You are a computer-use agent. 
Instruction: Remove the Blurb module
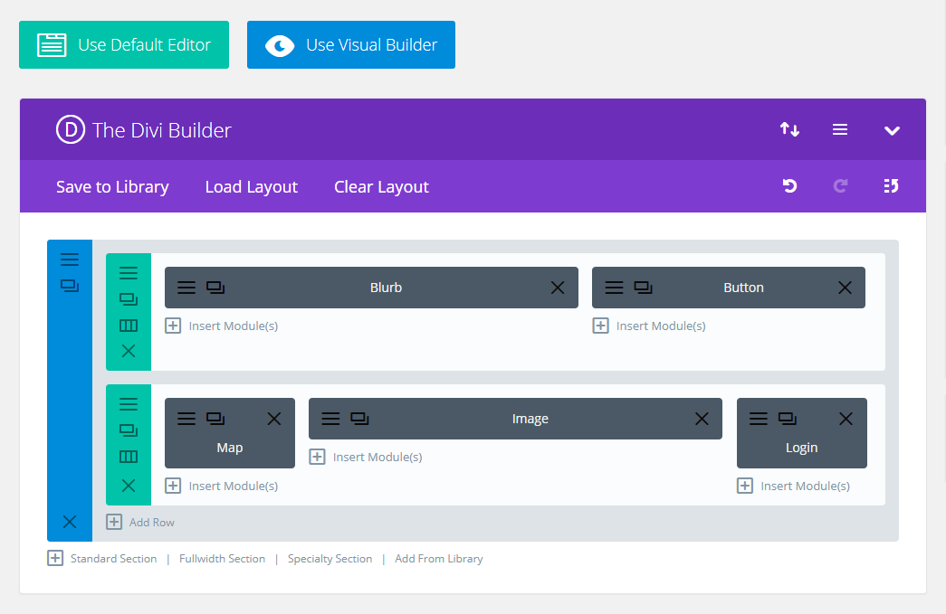(x=558, y=288)
